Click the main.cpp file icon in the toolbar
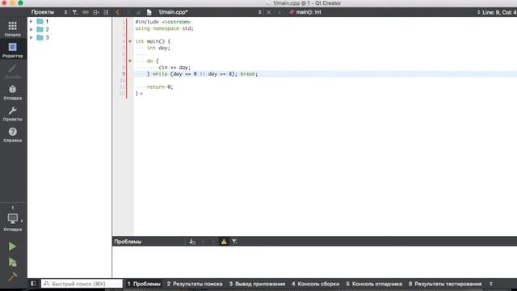 tap(149, 12)
